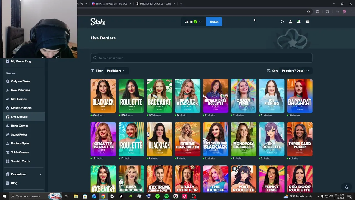Open File Explorer from the taskbar
This screenshot has height=200, width=355.
(76, 196)
